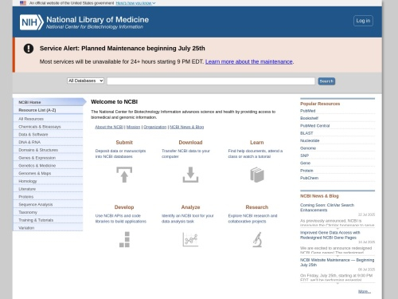Open BLAST in Popular Resources

[306, 133]
